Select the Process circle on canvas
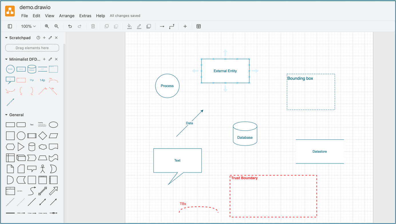The height and width of the screenshot is (224, 396). [x=167, y=86]
